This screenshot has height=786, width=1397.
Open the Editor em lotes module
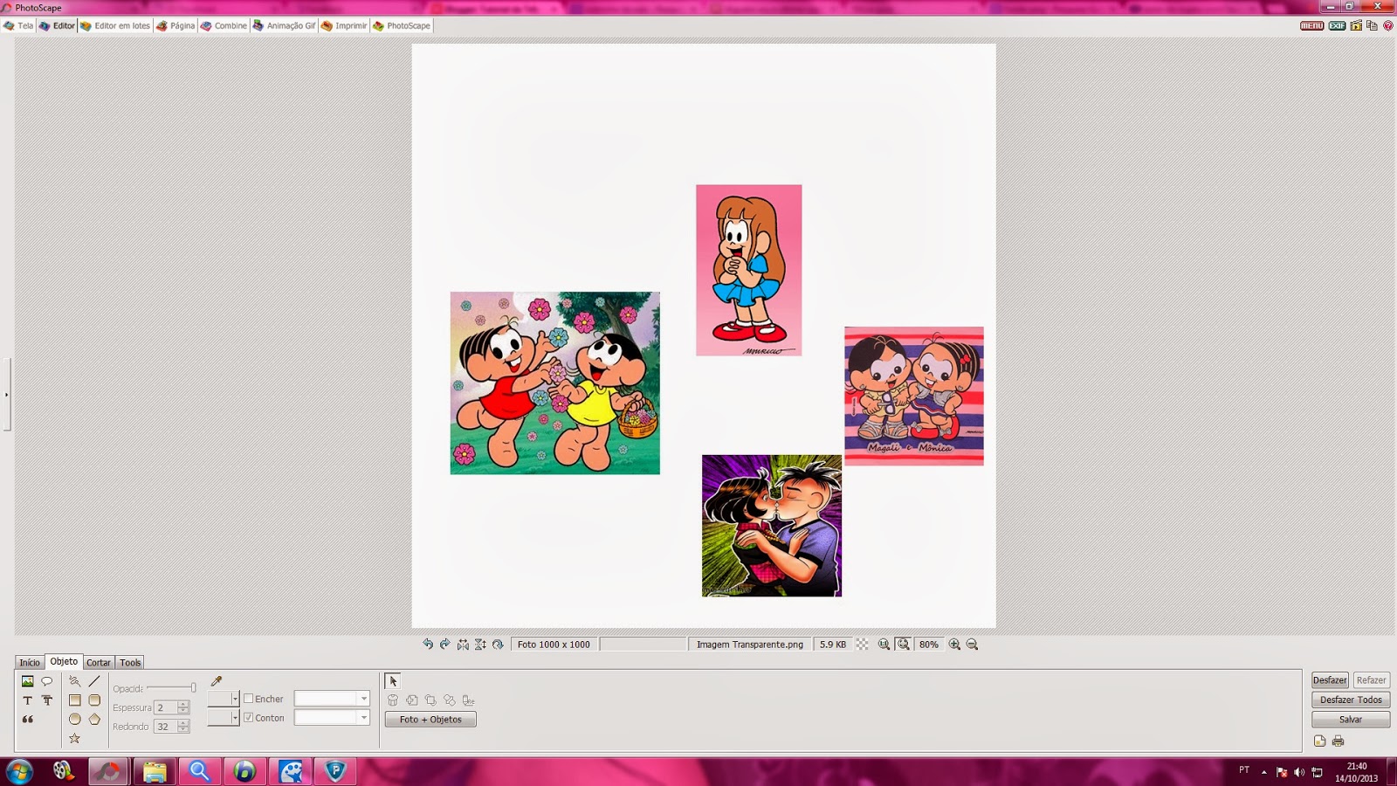click(115, 25)
